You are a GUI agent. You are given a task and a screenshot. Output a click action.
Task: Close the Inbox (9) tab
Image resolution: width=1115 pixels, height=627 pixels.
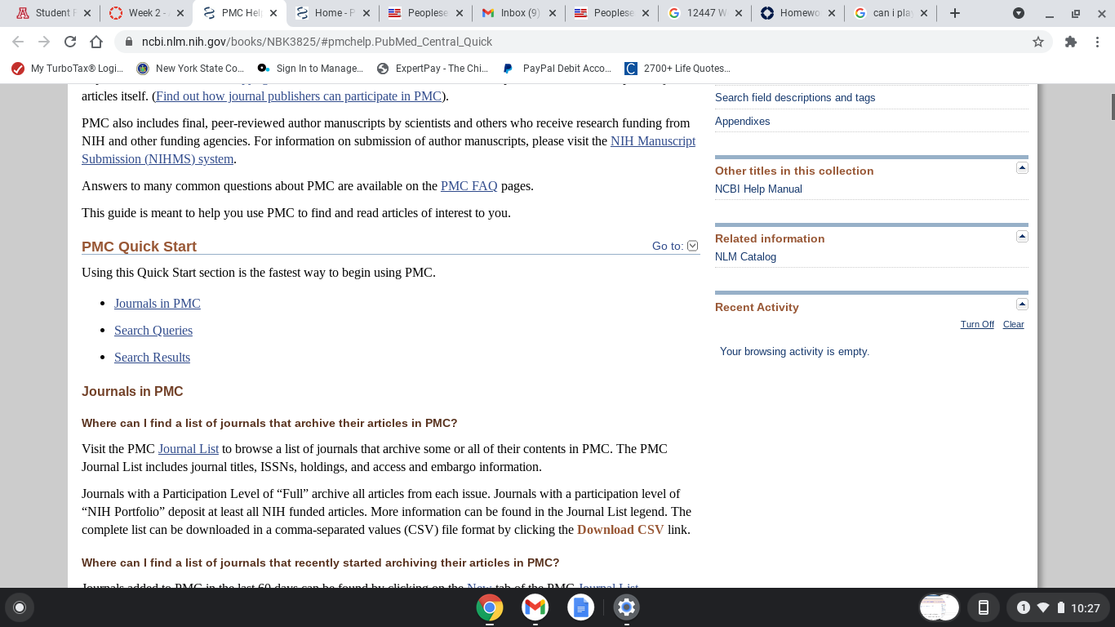pos(553,13)
